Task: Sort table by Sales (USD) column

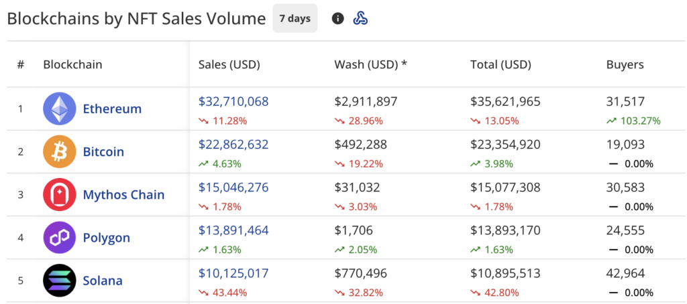Action: click(x=229, y=65)
